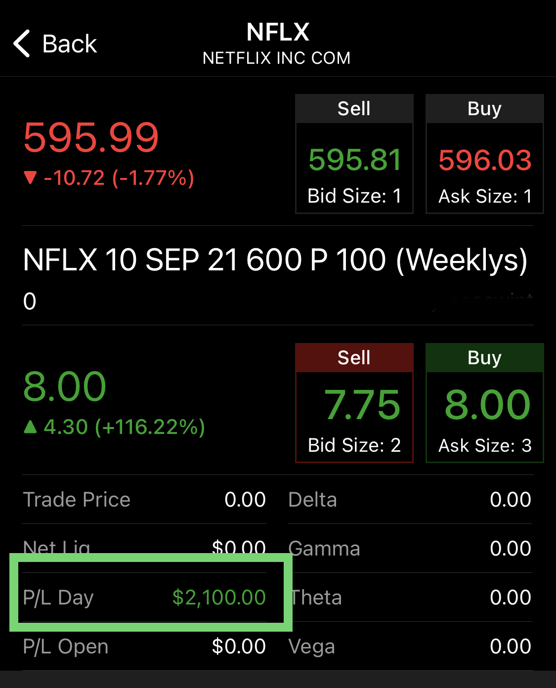
Task: Open the NFLX 10 SEP 21 600 P contract
Action: coord(275,259)
